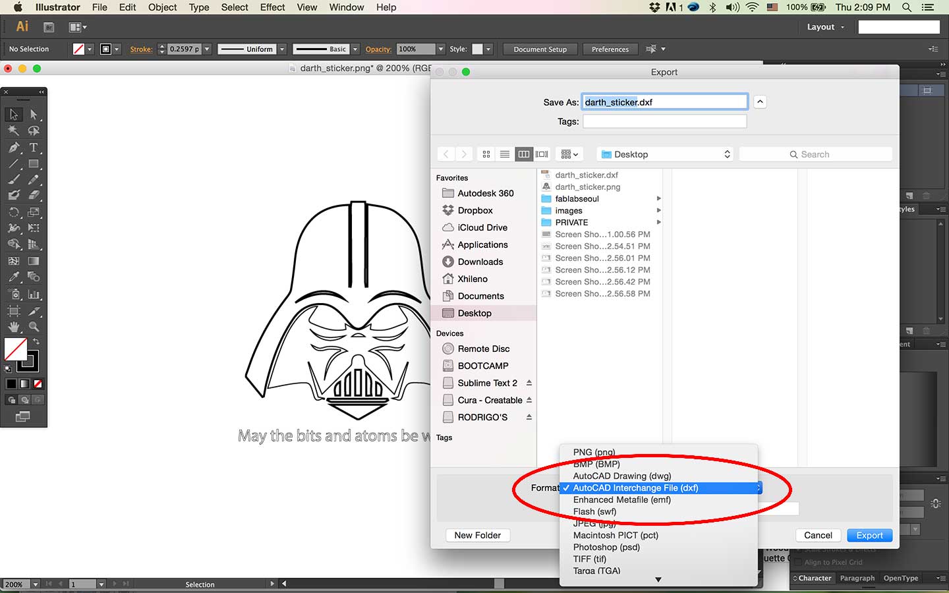Select the Column Graph tool
Image resolution: width=949 pixels, height=593 pixels.
pos(34,295)
